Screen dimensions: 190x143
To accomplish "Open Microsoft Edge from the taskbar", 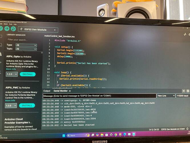I will click(x=125, y=134).
